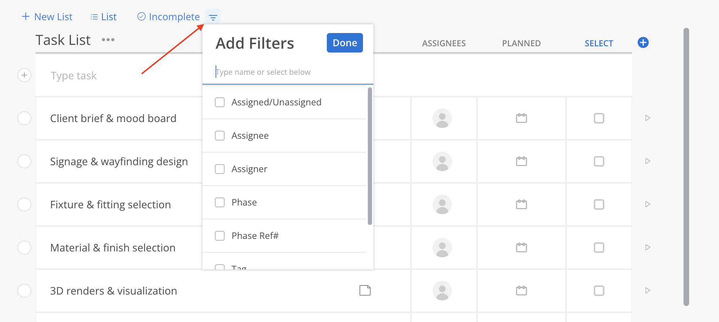Mark Signage & wayfinding design task complete

24,161
